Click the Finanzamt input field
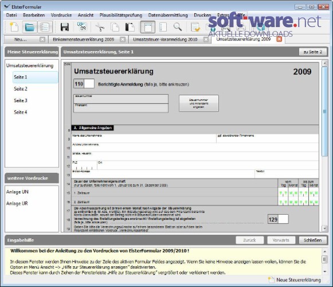The image size is (333, 287). click(121, 108)
